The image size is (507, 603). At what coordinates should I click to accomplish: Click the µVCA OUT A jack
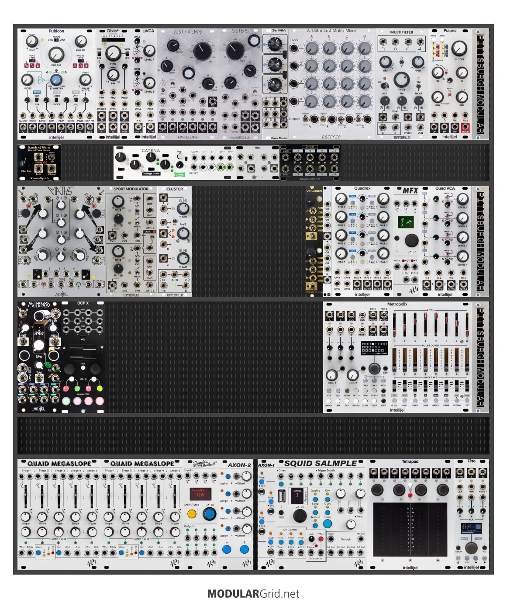(x=138, y=127)
